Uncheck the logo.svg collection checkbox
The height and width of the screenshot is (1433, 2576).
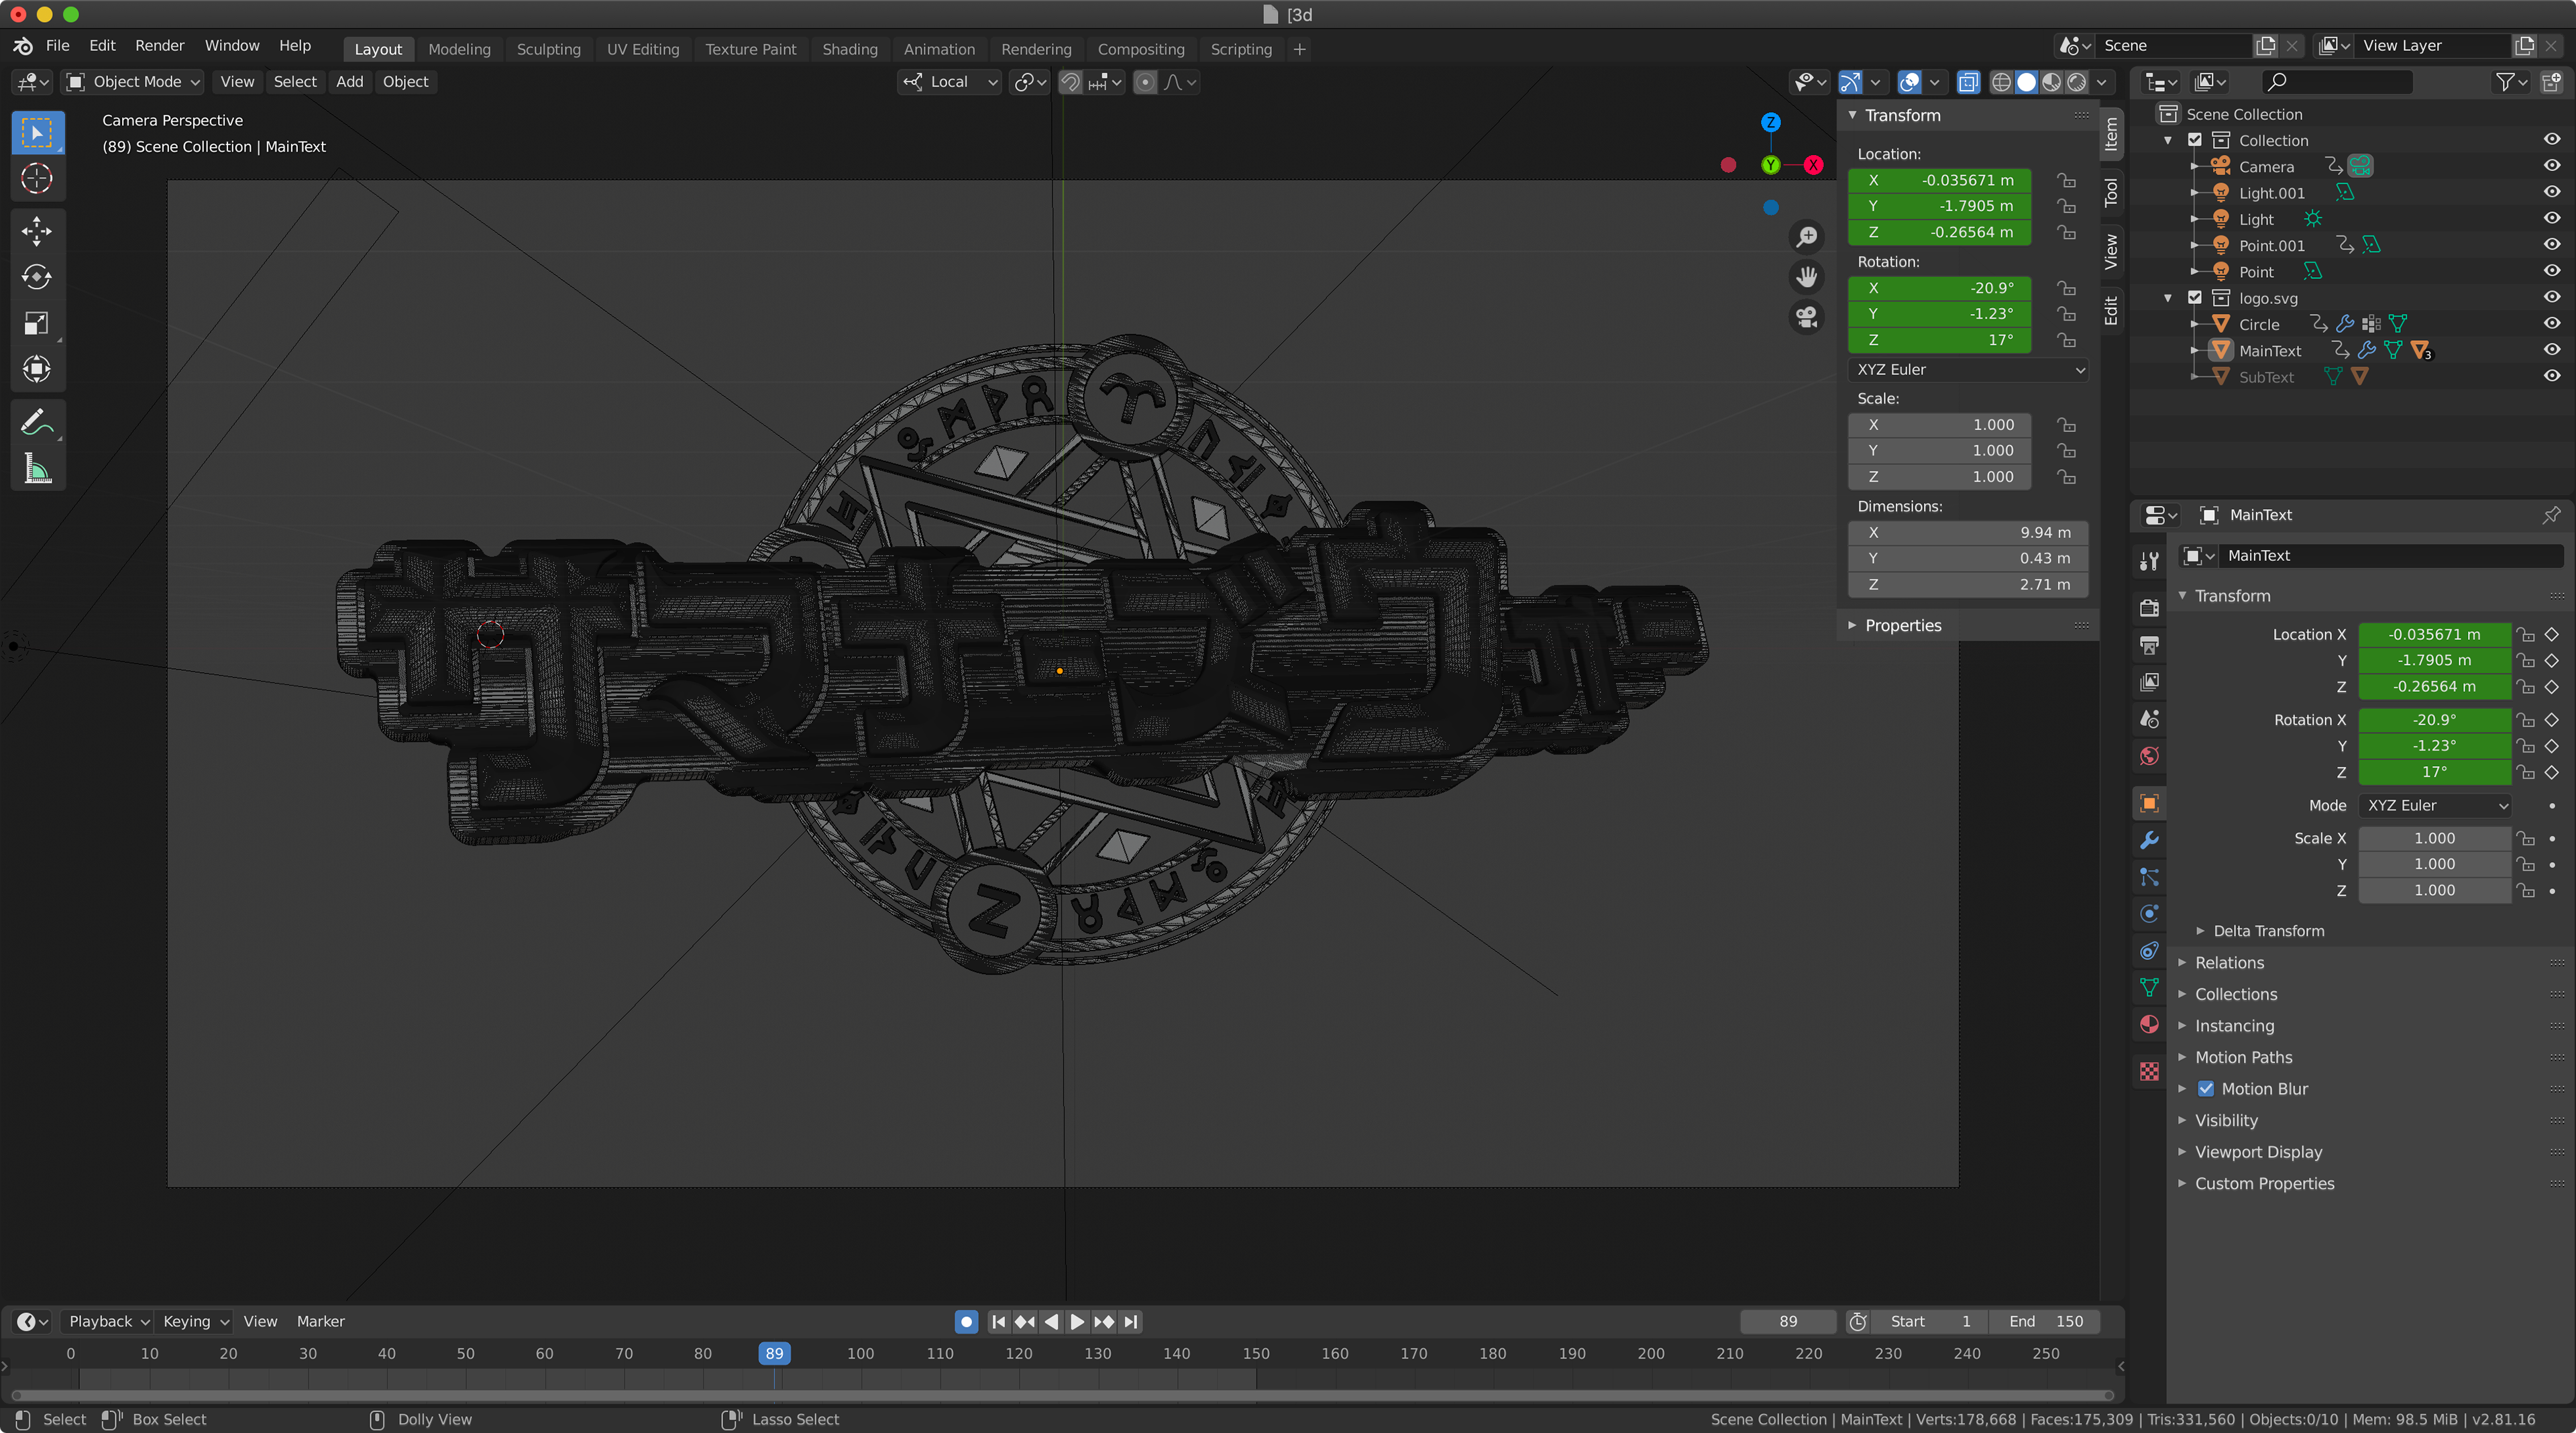(x=2195, y=298)
